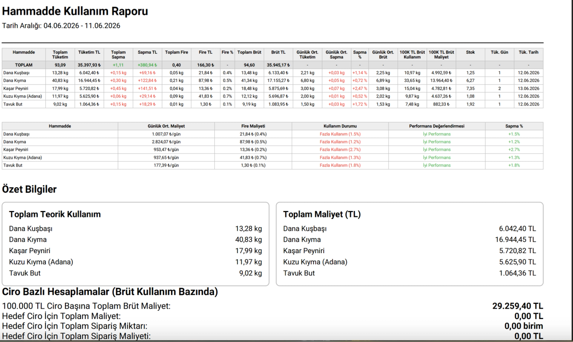Viewport: 573px width, 342px height.
Task: Select the "+2,47 %" deviation cell
Action: [360, 88]
